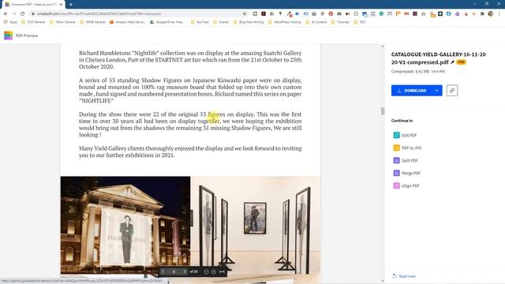505x284 pixels.
Task: Click the fit-to-width icon in viewer toolbar
Action: point(222,271)
